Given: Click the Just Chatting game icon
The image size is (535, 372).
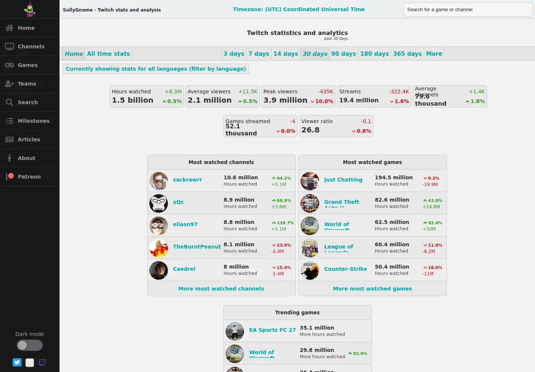Looking at the screenshot, I should [310, 181].
